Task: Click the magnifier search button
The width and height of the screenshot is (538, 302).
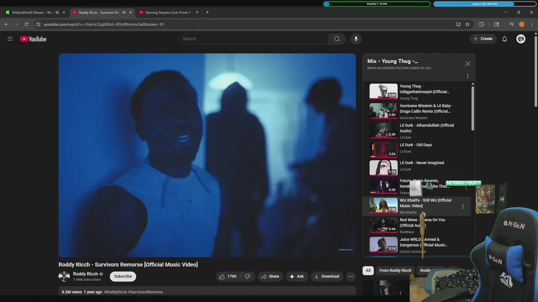Action: (x=337, y=39)
